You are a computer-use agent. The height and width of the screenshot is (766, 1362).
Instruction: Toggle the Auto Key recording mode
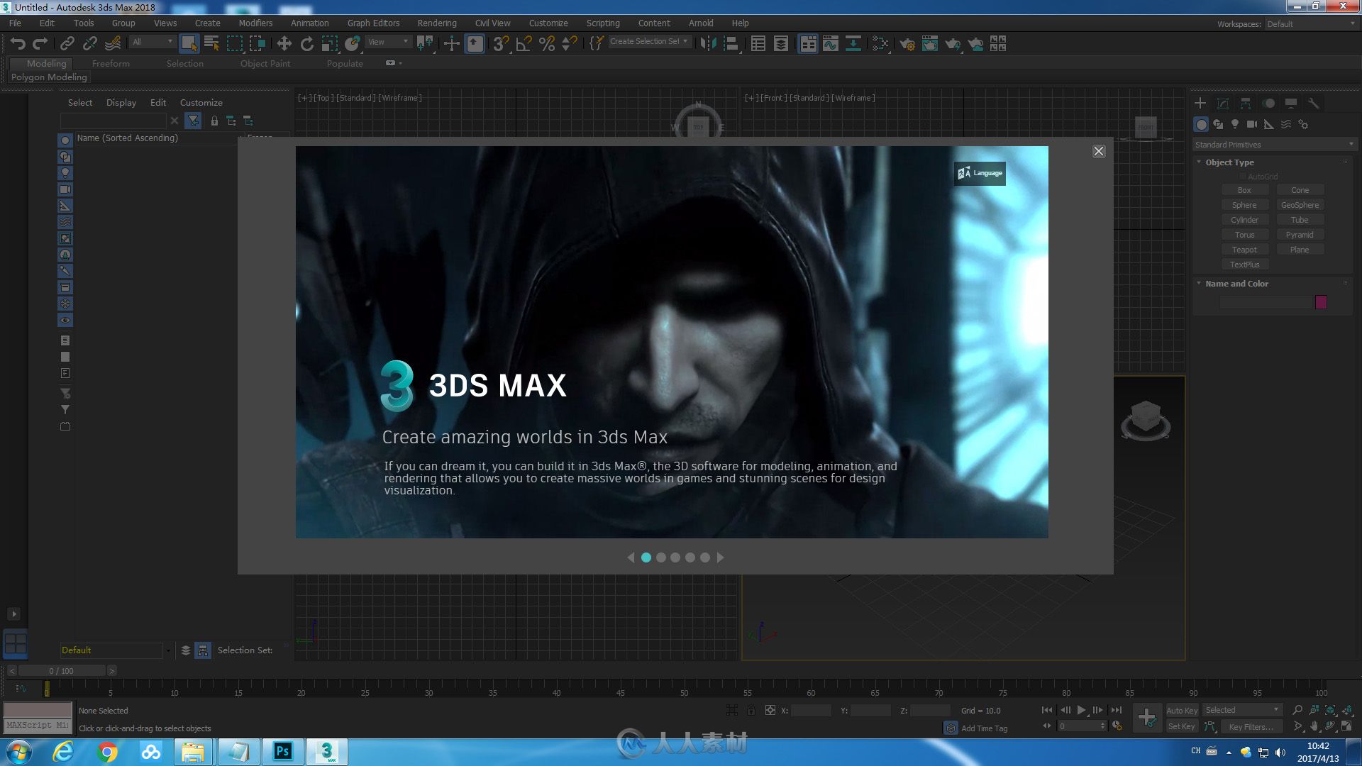coord(1180,710)
